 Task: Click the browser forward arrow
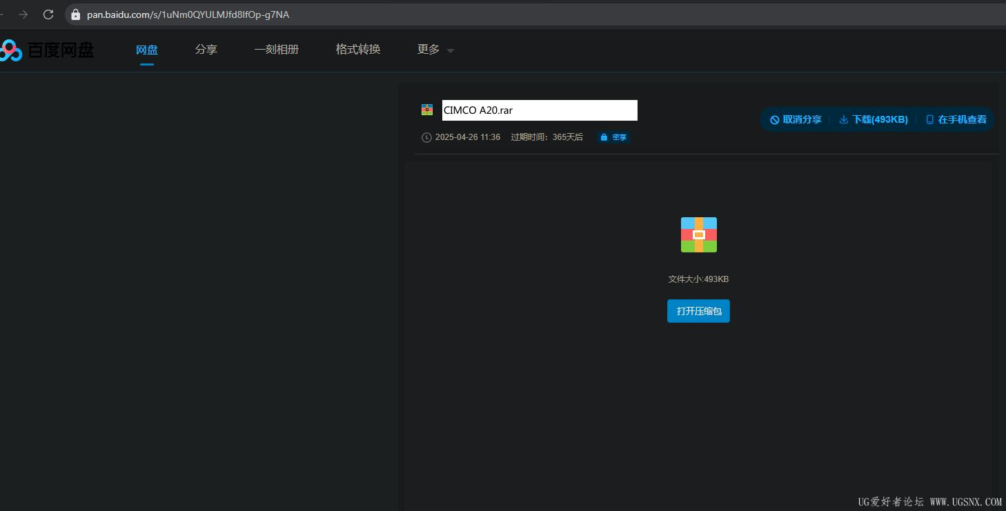pyautogui.click(x=23, y=14)
